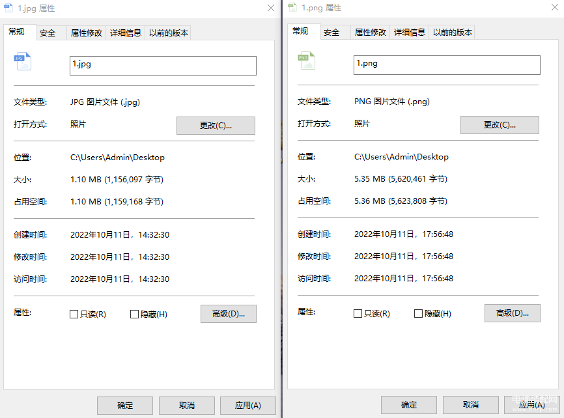The image size is (564, 418).
Task: Switch to the 安全 tab in 1.jpg properties
Action: pos(51,33)
